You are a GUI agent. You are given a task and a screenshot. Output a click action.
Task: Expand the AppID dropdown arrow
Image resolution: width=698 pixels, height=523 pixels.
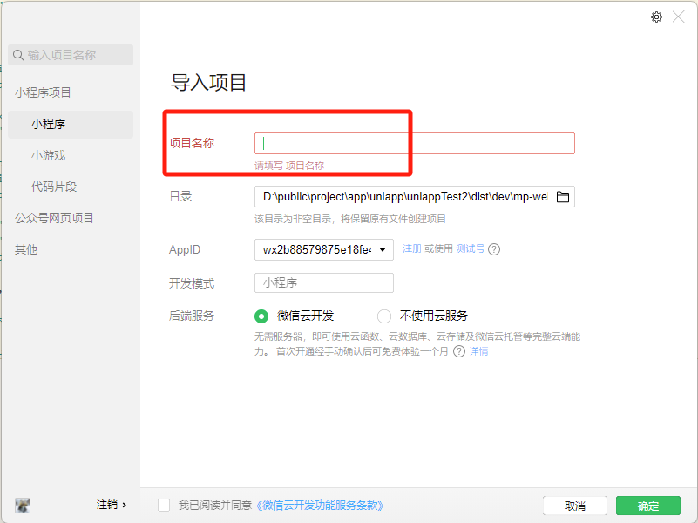(383, 249)
